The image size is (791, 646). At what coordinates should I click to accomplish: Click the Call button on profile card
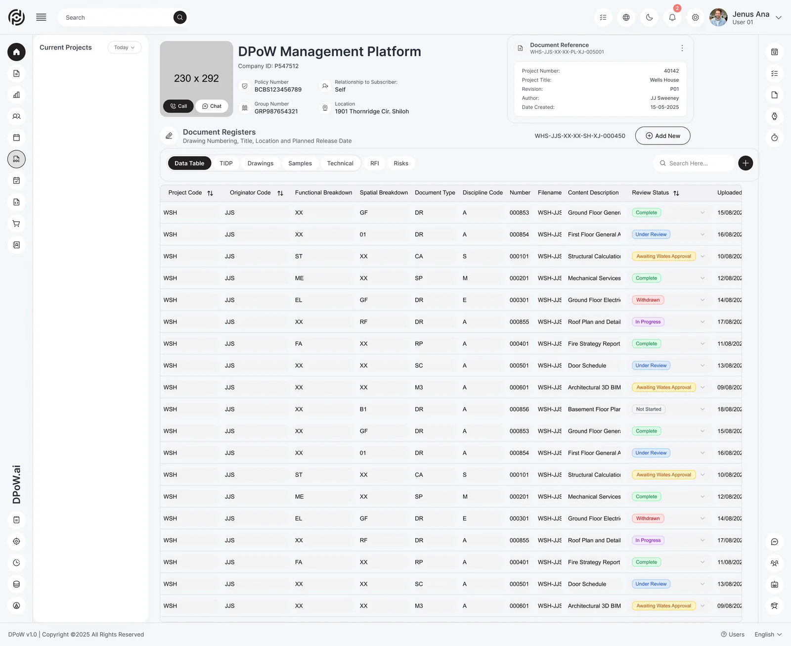pos(178,106)
